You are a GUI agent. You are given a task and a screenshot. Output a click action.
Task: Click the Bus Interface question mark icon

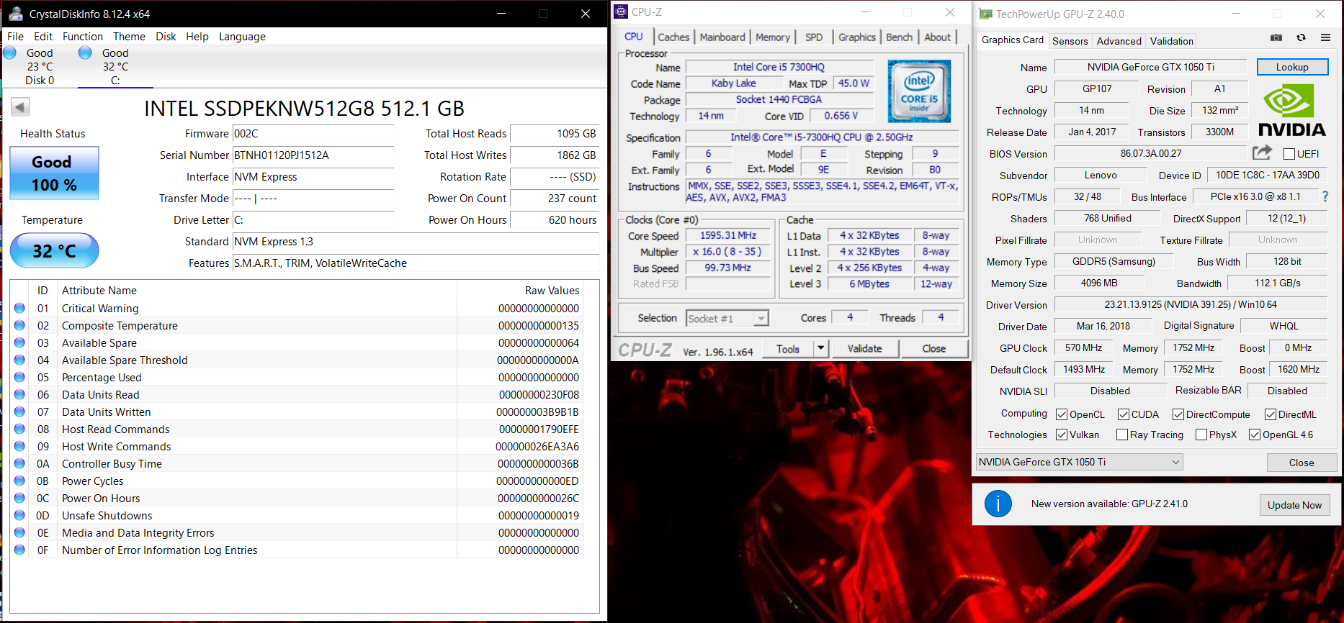(x=1325, y=196)
